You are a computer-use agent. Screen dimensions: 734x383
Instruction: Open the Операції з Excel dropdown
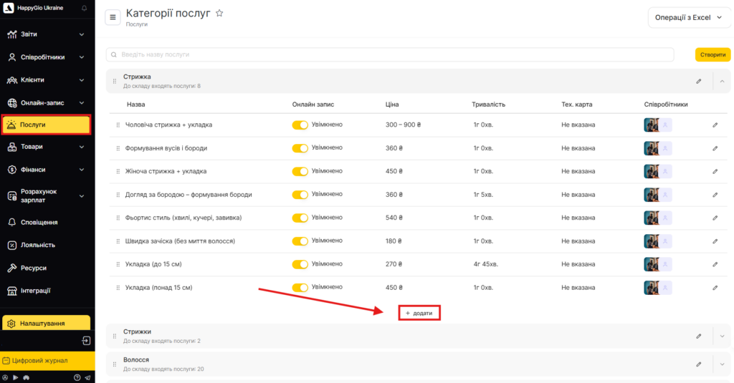pyautogui.click(x=689, y=17)
